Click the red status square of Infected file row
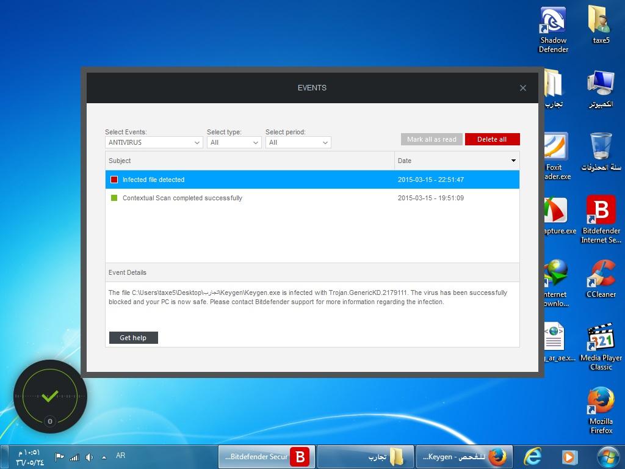Screen dimensions: 625x469 pos(114,180)
